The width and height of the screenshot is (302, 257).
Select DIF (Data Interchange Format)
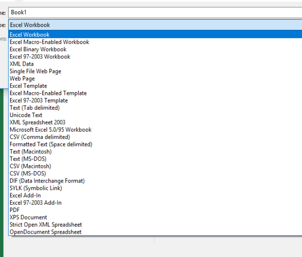click(155, 181)
